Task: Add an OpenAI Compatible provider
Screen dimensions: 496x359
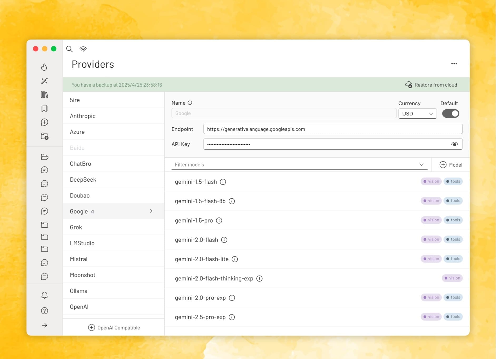Action: [114, 328]
